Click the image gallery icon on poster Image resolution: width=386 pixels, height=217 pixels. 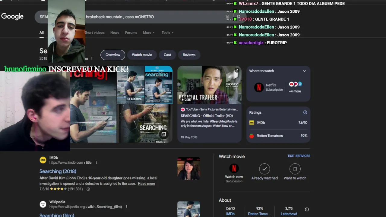coord(164,134)
